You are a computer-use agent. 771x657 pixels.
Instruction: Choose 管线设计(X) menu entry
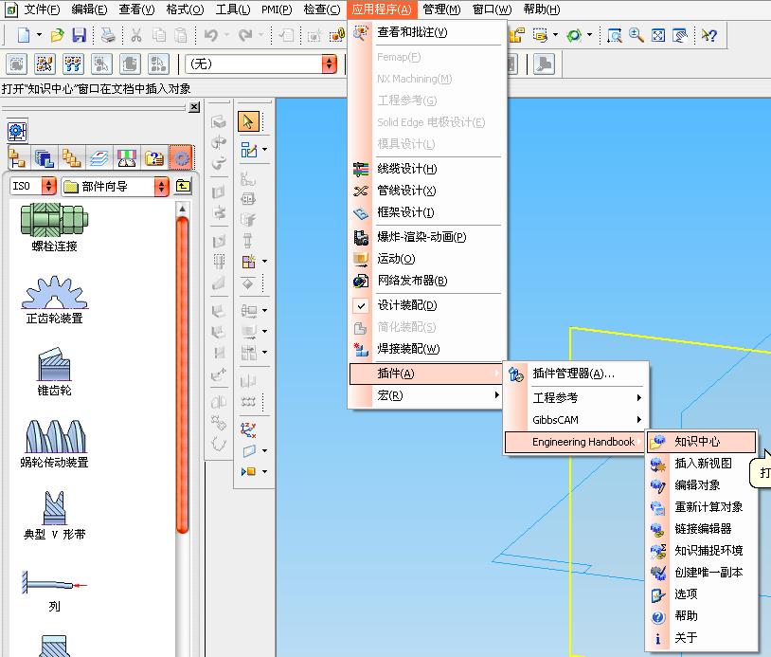[427, 191]
